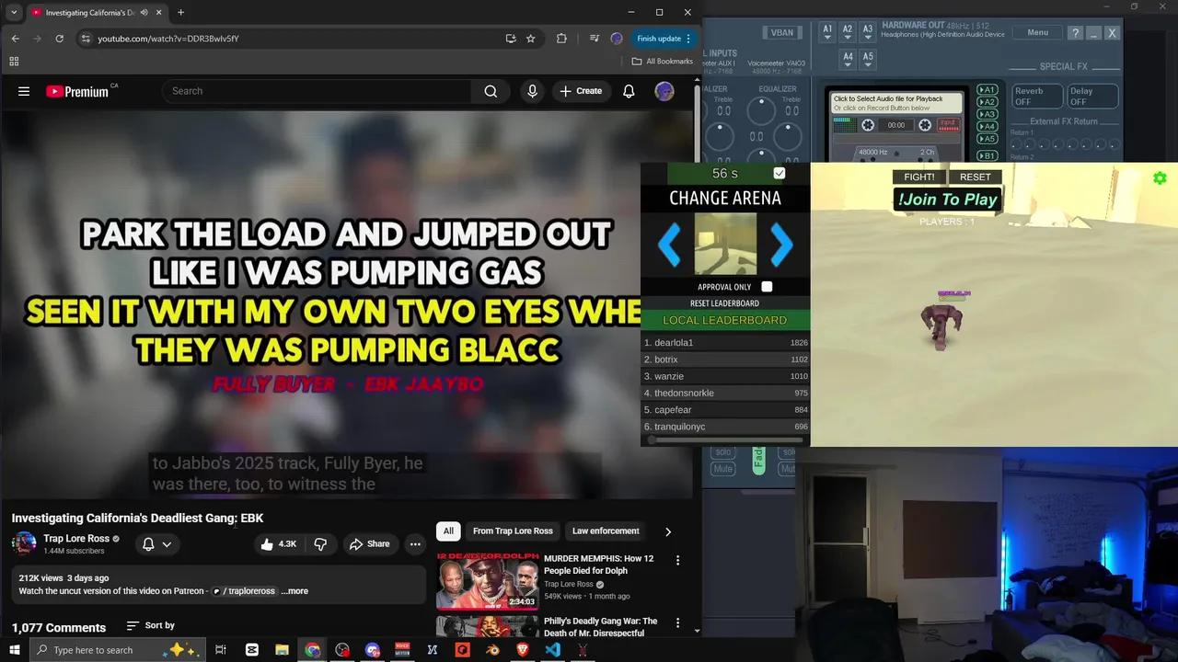Open more actions ellipsis beside Share
This screenshot has height=662, width=1178.
click(415, 544)
